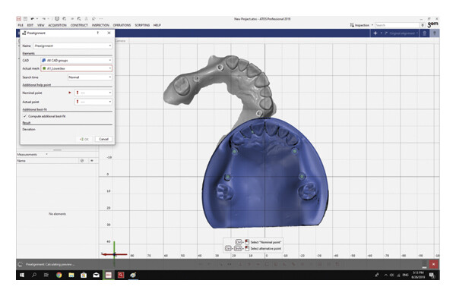This screenshot has height=296, width=456.
Task: Click the visibility eye icon in Measurements header
Action: pyautogui.click(x=92, y=161)
